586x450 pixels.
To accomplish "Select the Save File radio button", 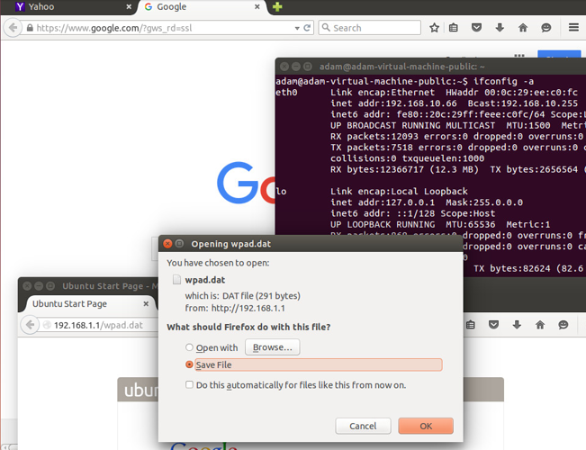I will click(x=189, y=364).
